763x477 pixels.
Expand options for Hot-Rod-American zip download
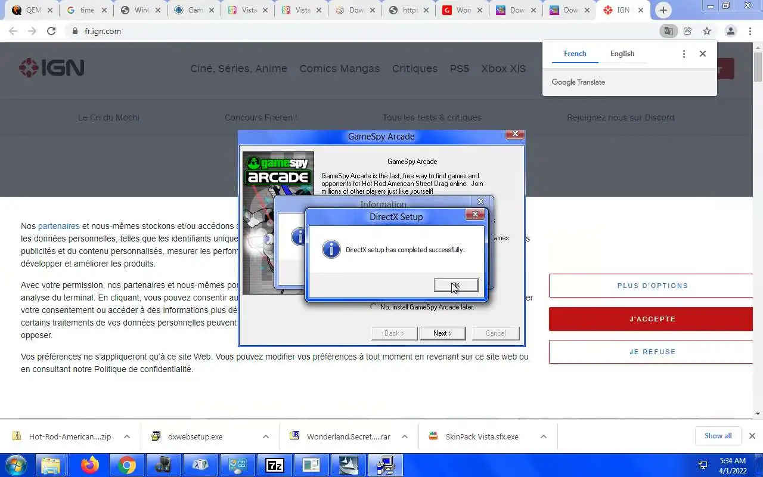tap(127, 436)
